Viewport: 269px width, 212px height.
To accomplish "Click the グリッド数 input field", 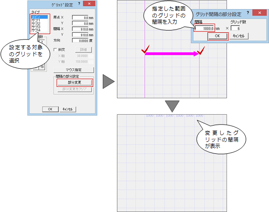I will click(235, 28).
